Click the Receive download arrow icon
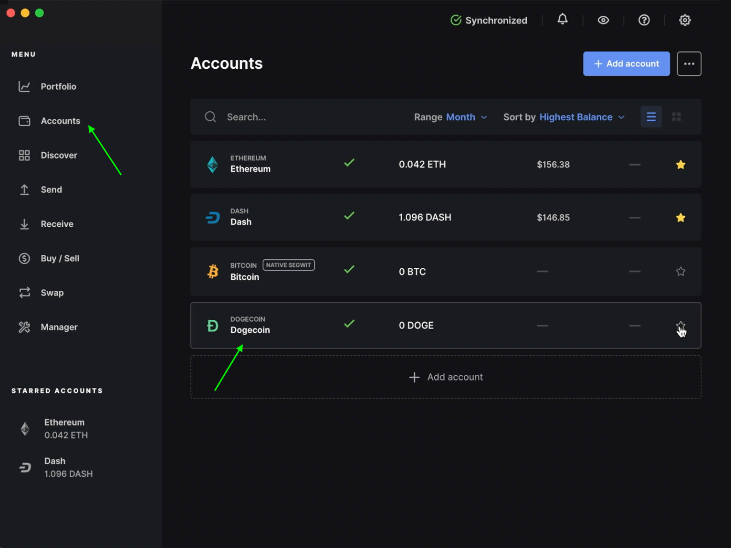731x548 pixels. point(24,224)
